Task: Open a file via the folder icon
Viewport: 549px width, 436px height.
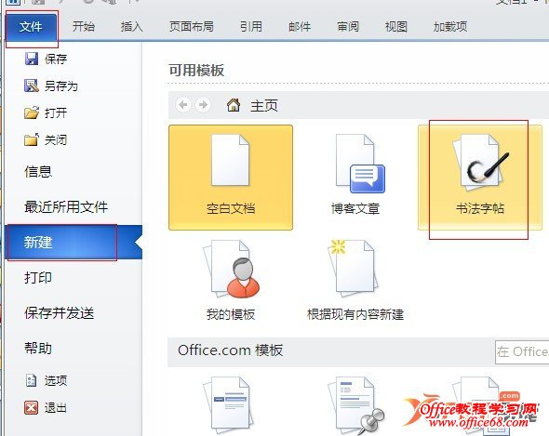Action: 32,112
